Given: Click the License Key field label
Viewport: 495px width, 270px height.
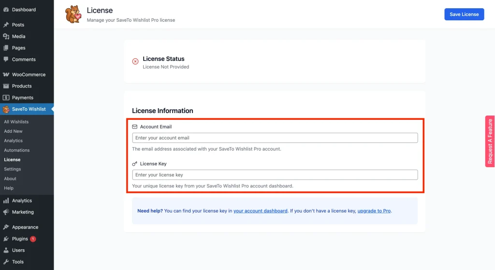Looking at the screenshot, I should tap(153, 164).
